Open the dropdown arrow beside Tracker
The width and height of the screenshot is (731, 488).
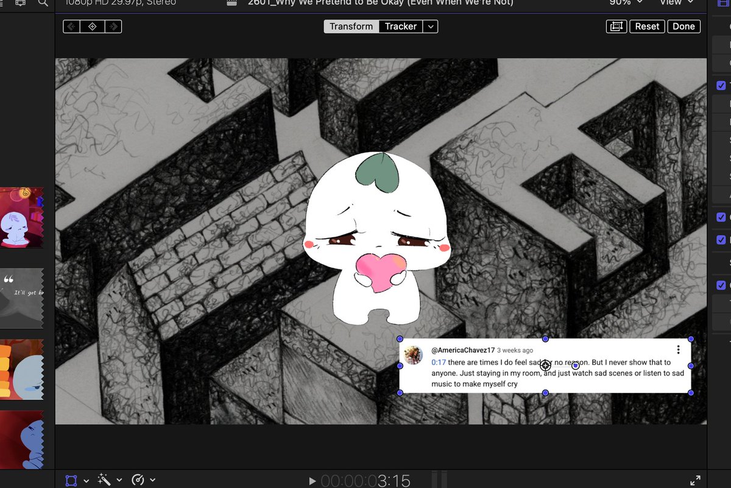[x=431, y=26]
